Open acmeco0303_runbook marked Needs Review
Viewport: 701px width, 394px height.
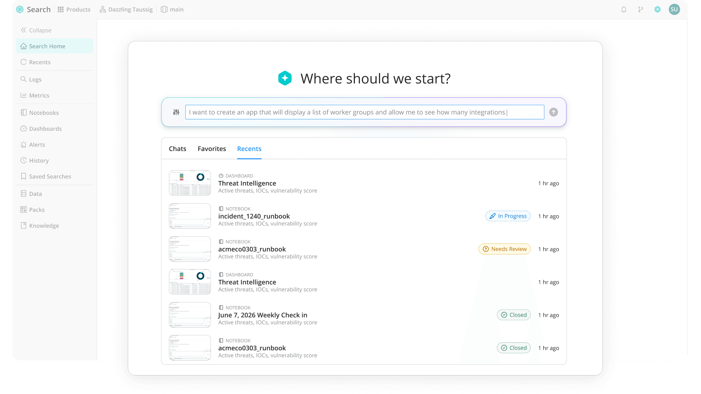click(x=252, y=249)
